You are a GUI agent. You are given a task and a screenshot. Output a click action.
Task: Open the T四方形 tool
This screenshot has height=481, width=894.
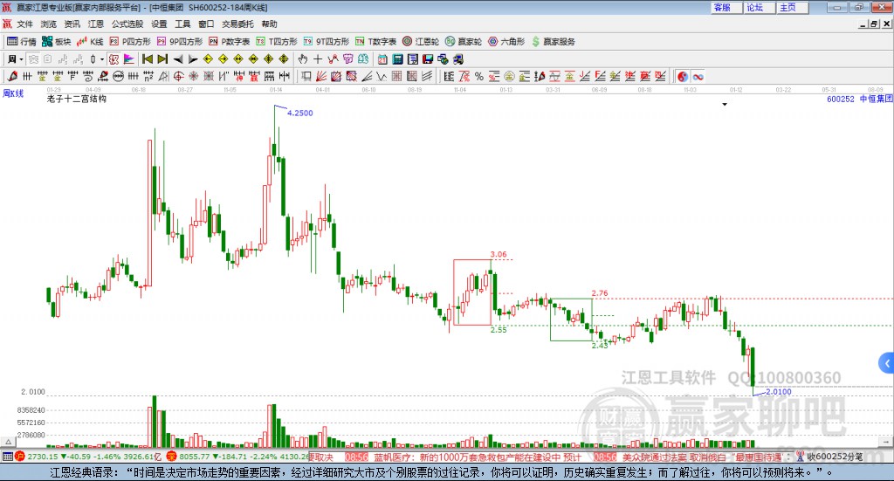pos(277,42)
